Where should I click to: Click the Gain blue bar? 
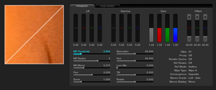(175, 28)
